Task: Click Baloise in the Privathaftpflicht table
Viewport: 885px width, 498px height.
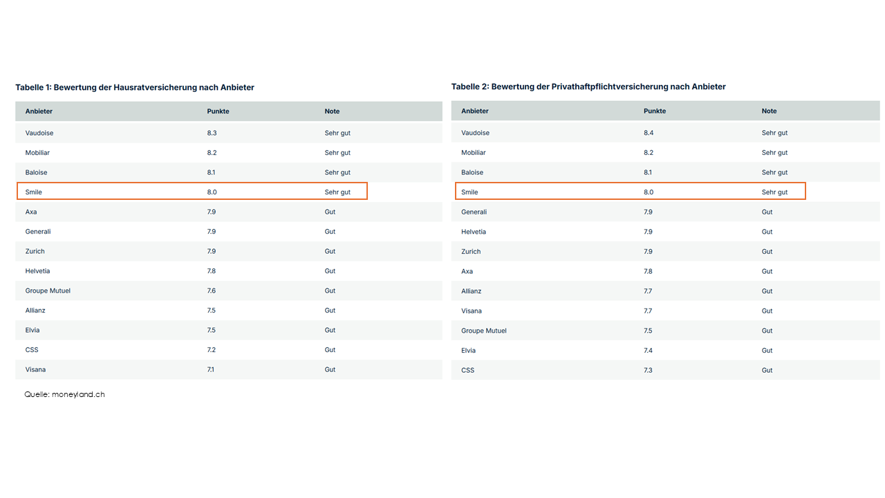Action: tap(472, 172)
